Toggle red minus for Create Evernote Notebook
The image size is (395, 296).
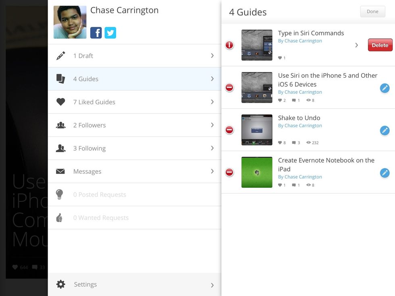(x=229, y=173)
